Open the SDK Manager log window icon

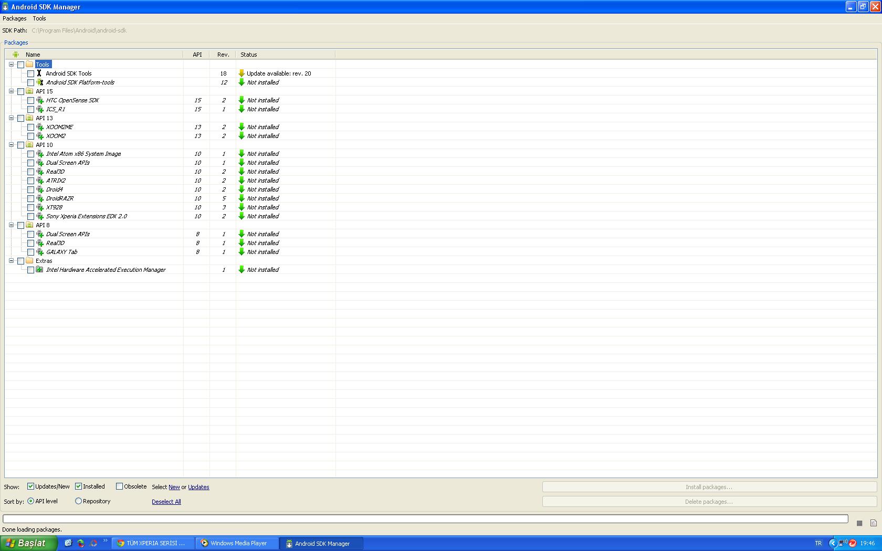click(x=873, y=523)
